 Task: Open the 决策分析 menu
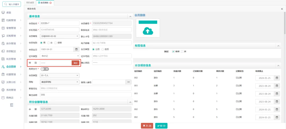pyautogui.click(x=12, y=82)
